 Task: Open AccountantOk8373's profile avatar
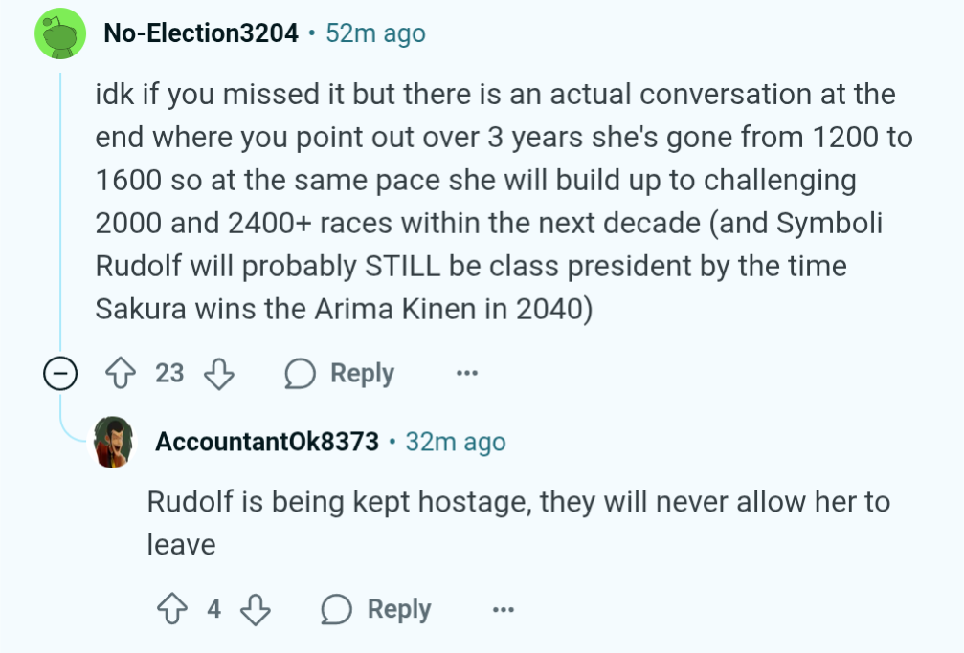point(113,442)
